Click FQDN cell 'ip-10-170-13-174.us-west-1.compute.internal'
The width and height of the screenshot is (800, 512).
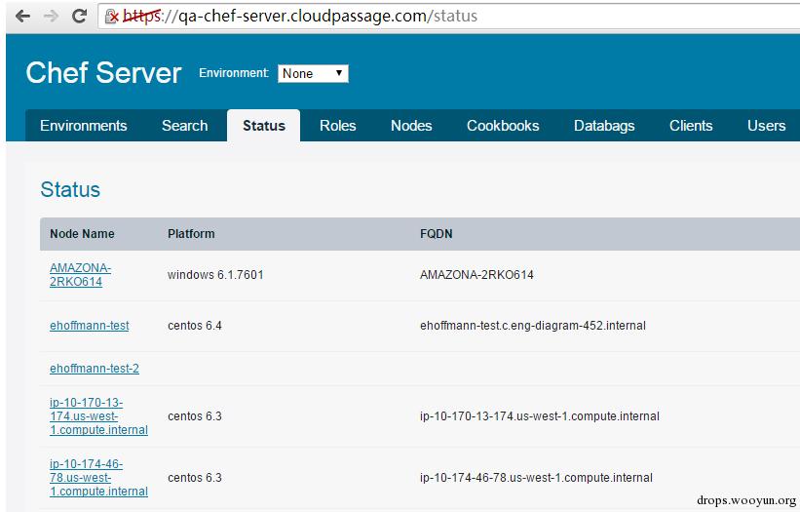(539, 416)
